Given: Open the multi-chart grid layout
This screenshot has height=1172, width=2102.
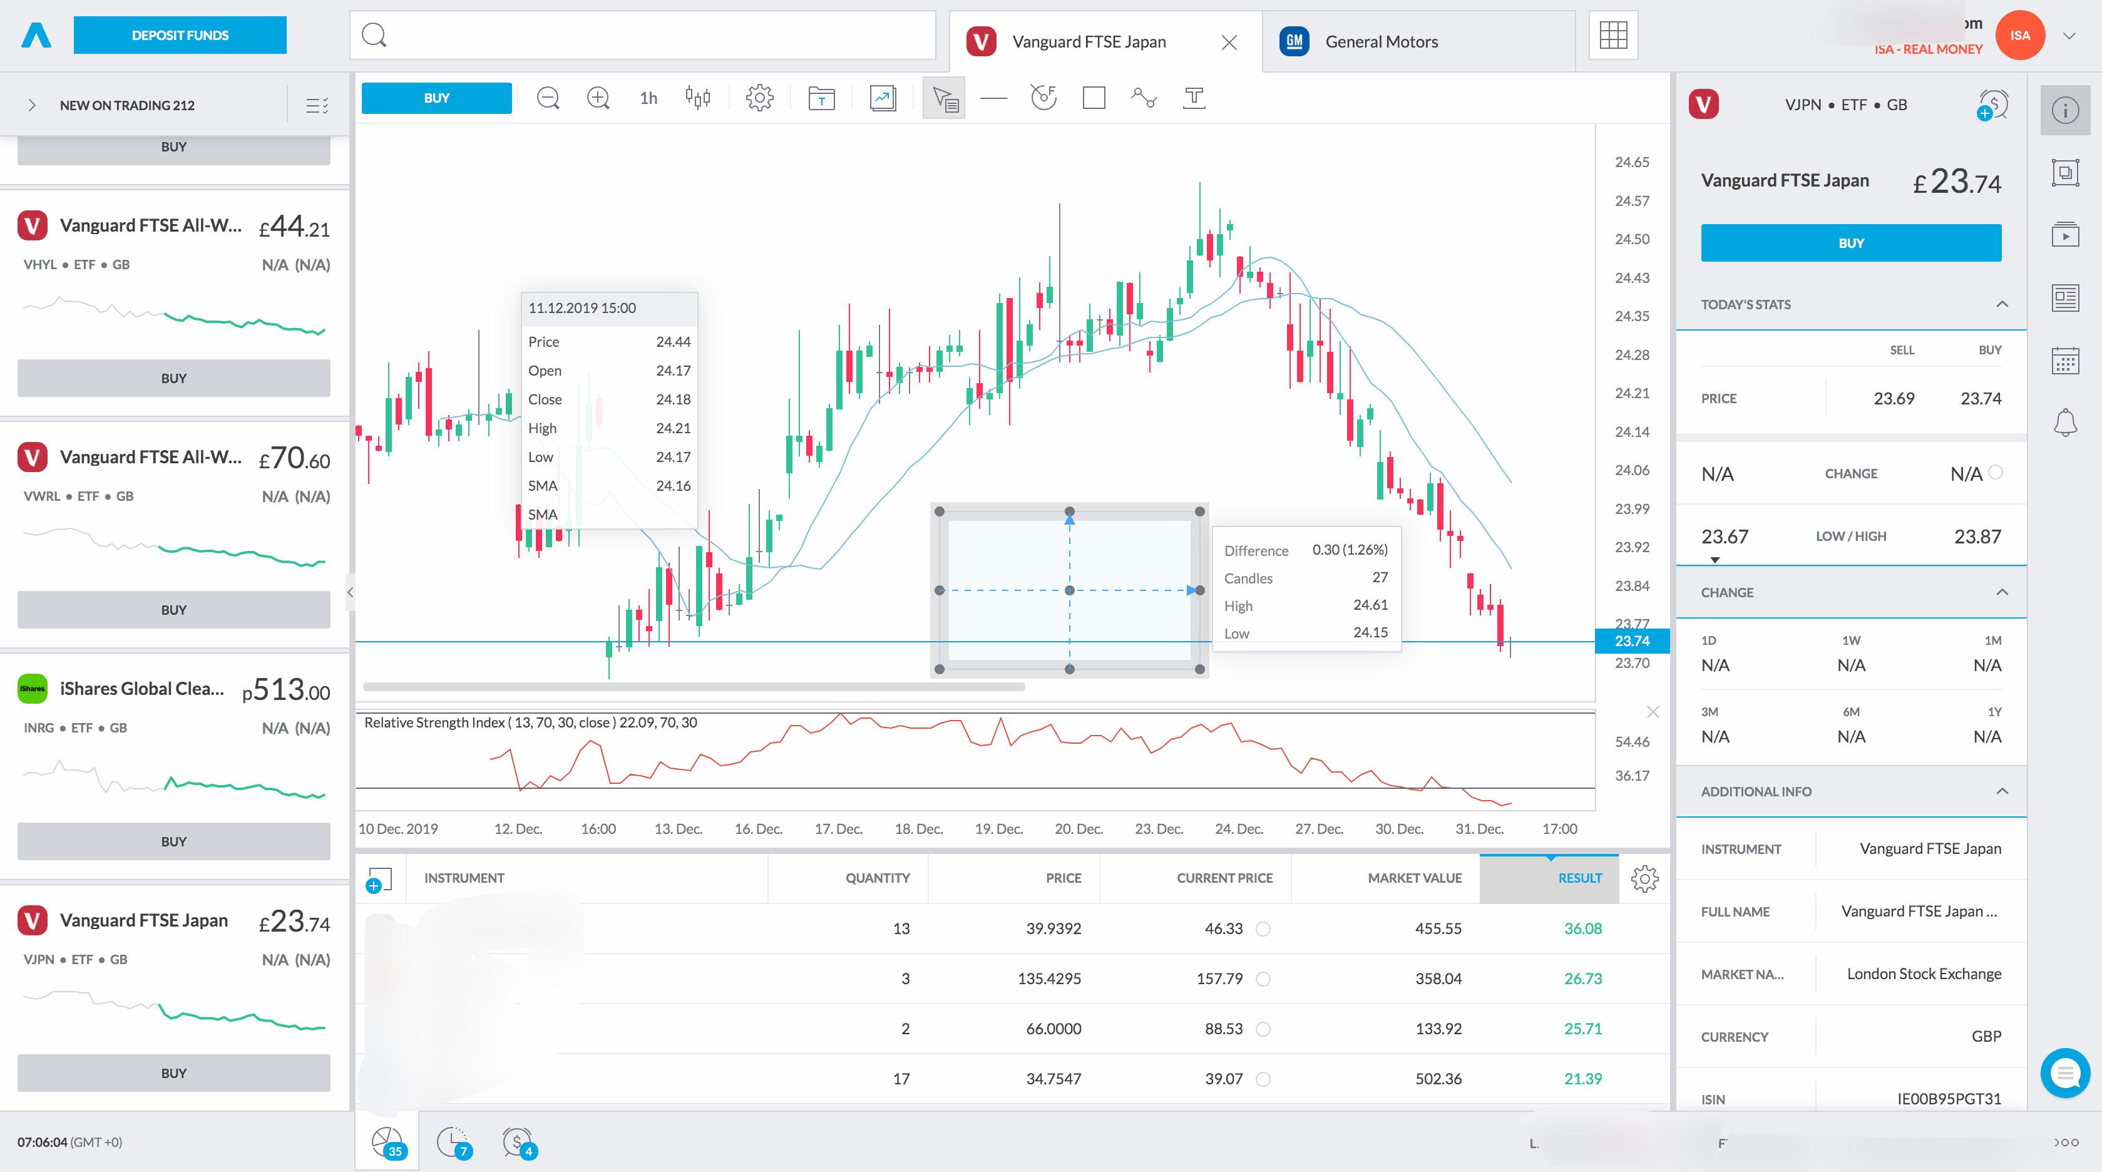Looking at the screenshot, I should (x=1613, y=35).
